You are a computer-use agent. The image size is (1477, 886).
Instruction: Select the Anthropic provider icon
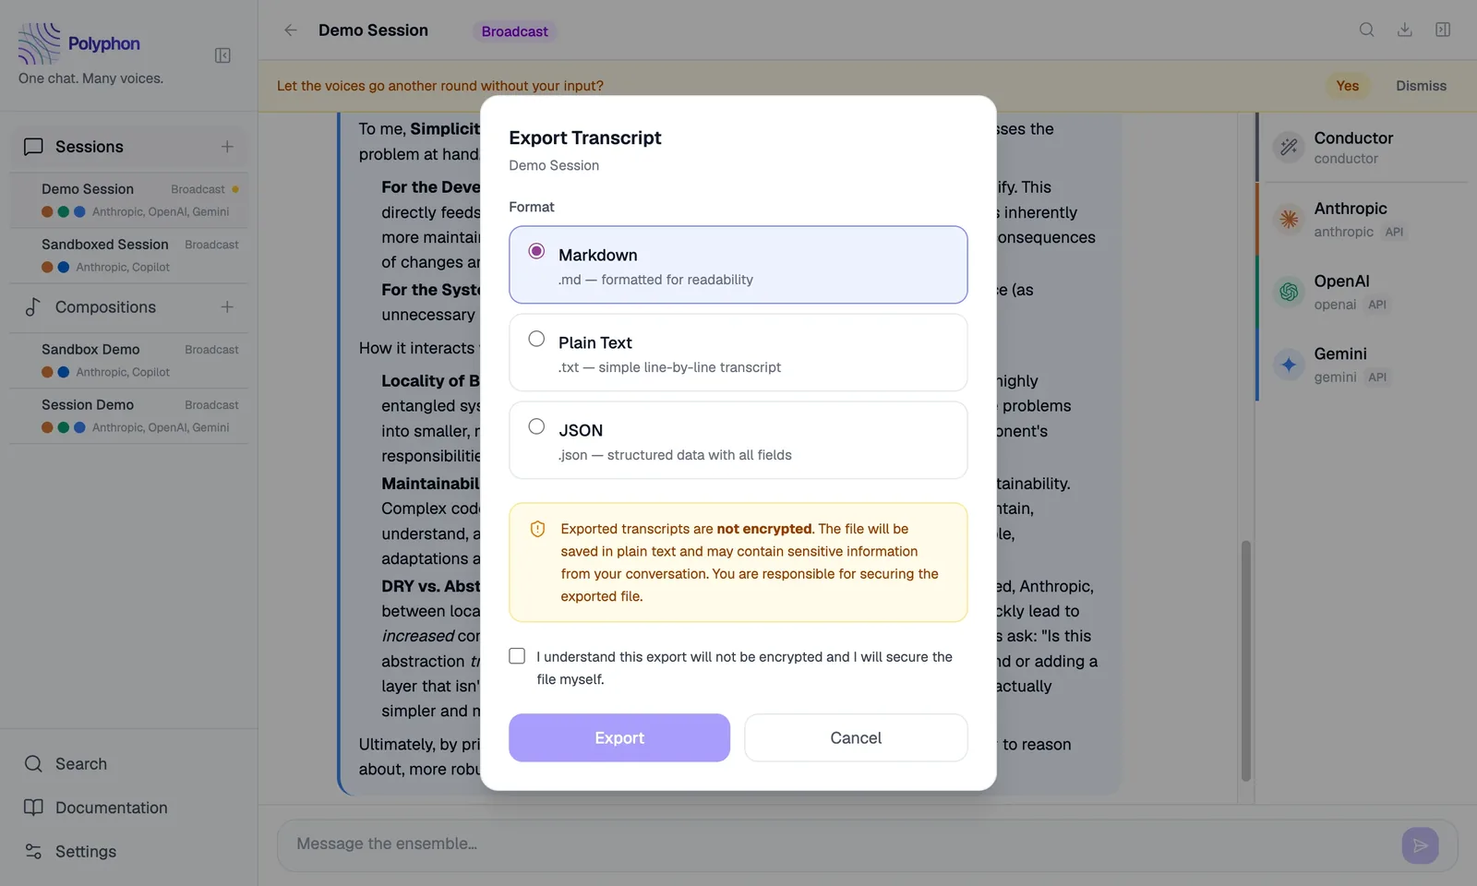(1288, 219)
